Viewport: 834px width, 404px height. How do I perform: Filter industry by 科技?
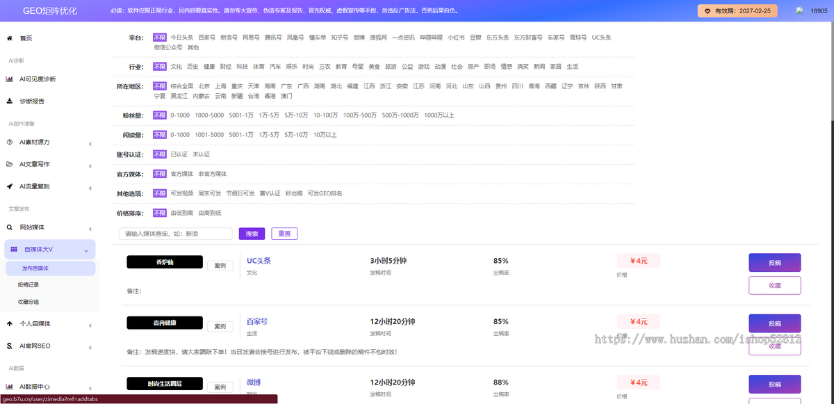pyautogui.click(x=242, y=67)
